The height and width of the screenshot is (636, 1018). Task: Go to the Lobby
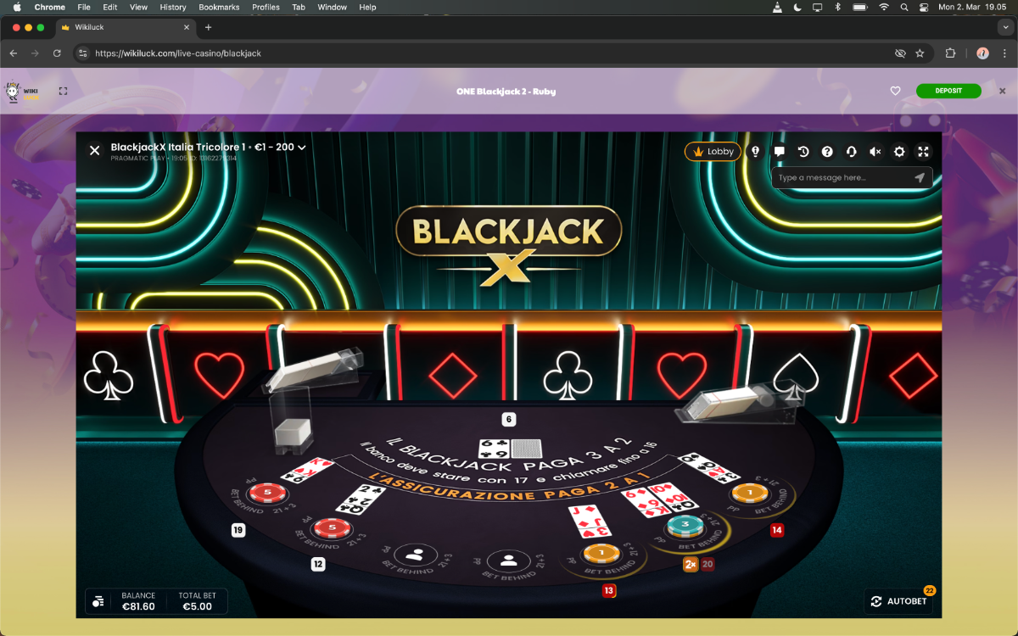[x=713, y=152]
